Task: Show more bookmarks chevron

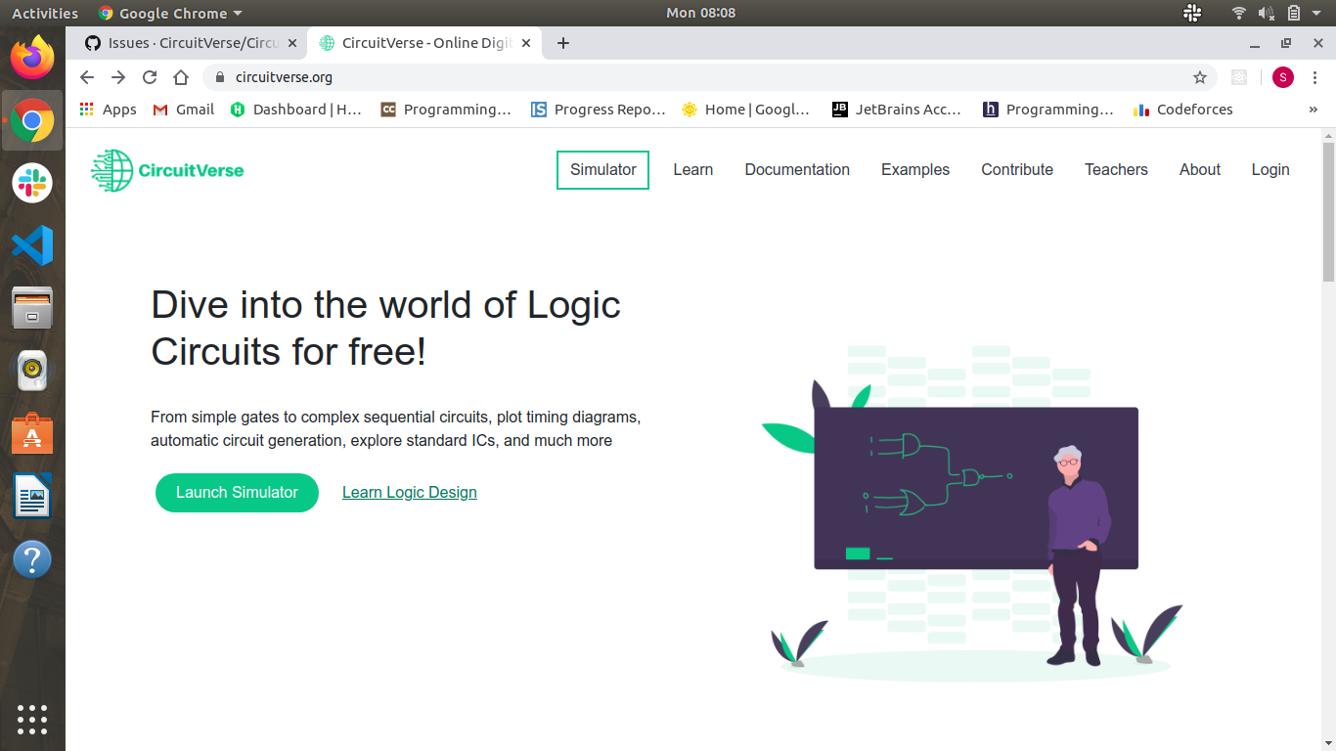Action: point(1313,110)
